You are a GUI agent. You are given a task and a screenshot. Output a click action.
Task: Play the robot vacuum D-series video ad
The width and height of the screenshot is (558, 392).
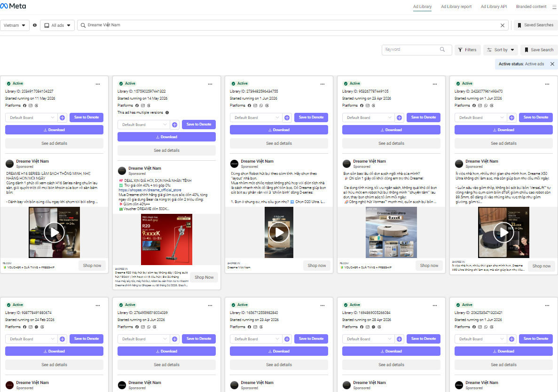click(279, 233)
